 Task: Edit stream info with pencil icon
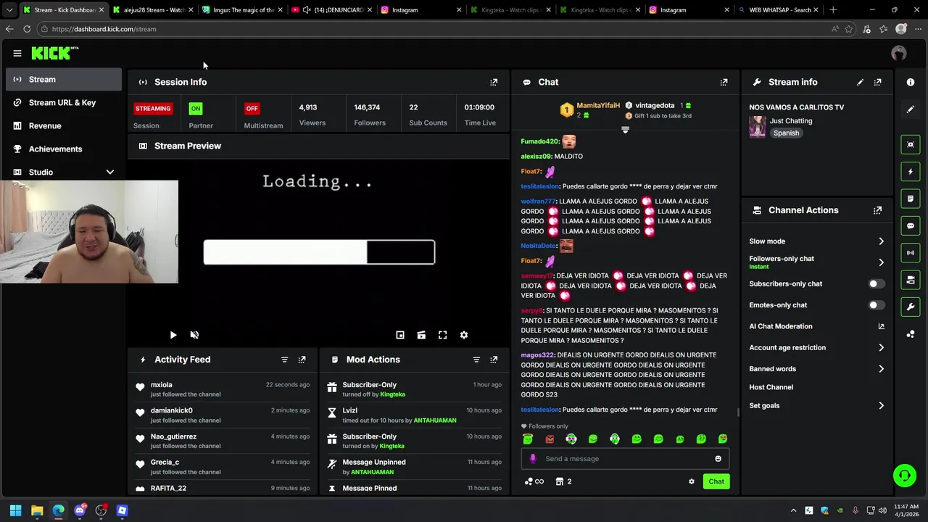point(860,82)
